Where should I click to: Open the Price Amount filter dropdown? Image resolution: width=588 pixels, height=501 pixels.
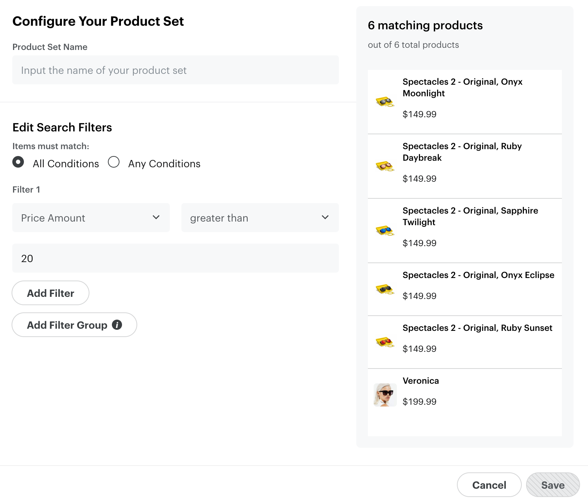[91, 218]
